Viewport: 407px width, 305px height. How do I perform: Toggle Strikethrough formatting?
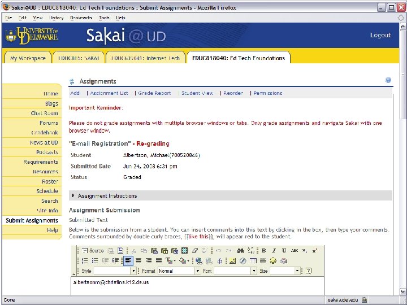(295, 251)
